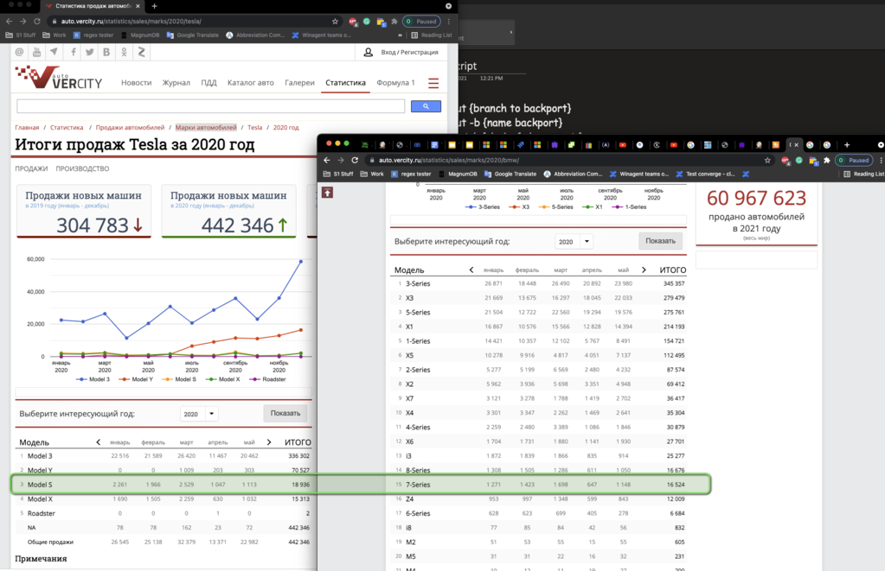This screenshot has height=571, width=885.
Task: Click the Odnoklassniki social icon
Action: point(125,52)
